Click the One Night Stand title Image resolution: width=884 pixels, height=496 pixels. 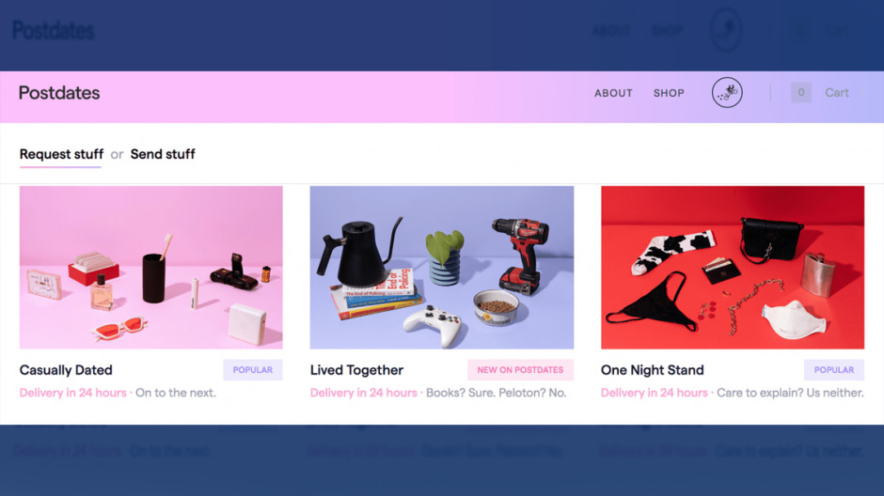[653, 370]
